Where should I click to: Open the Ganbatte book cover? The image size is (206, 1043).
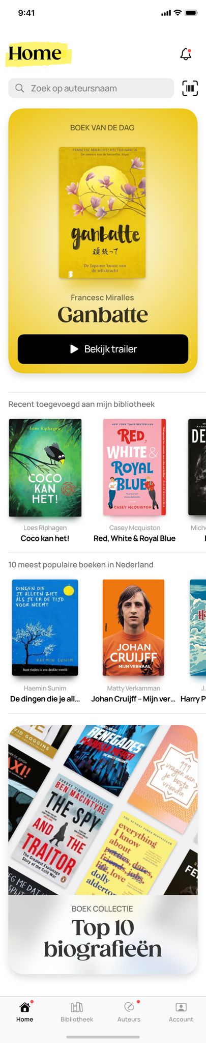click(x=102, y=212)
